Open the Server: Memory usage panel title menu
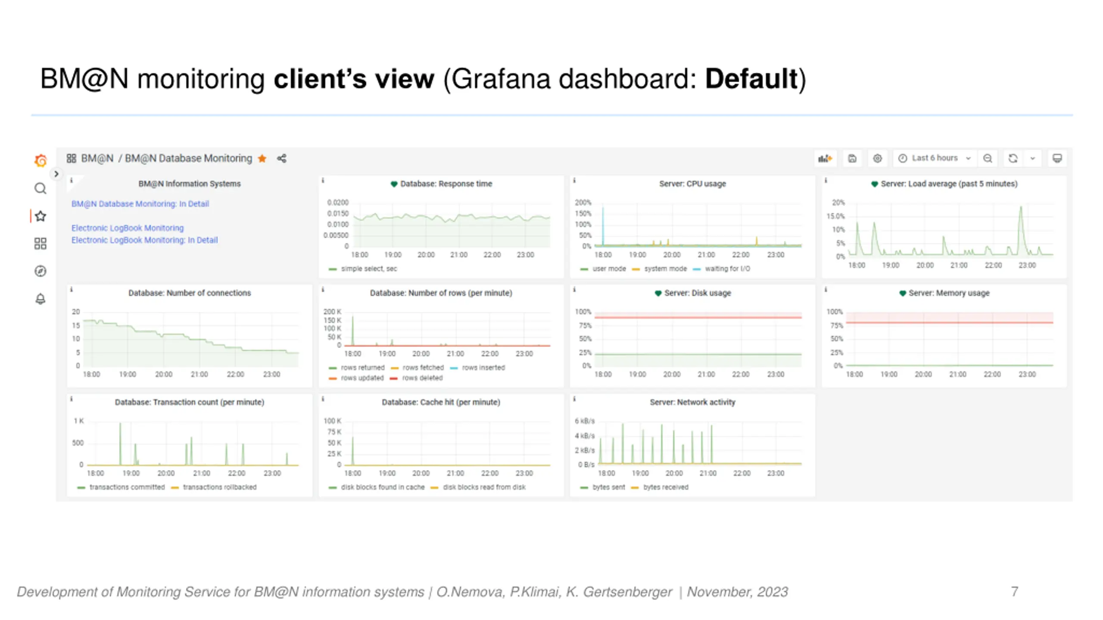The image size is (1103, 620). pos(949,293)
